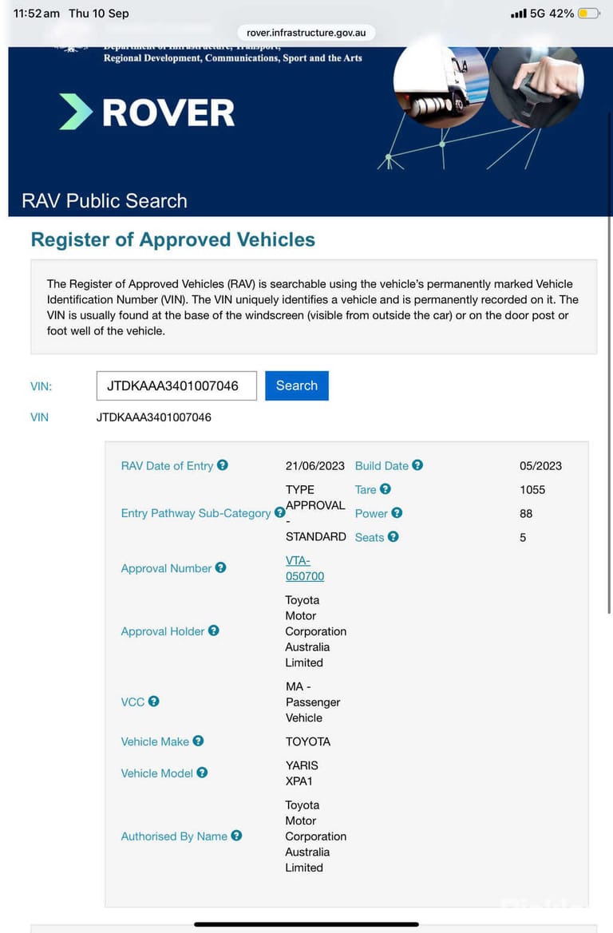
Task: Click the 1055 tare value
Action: (x=532, y=490)
